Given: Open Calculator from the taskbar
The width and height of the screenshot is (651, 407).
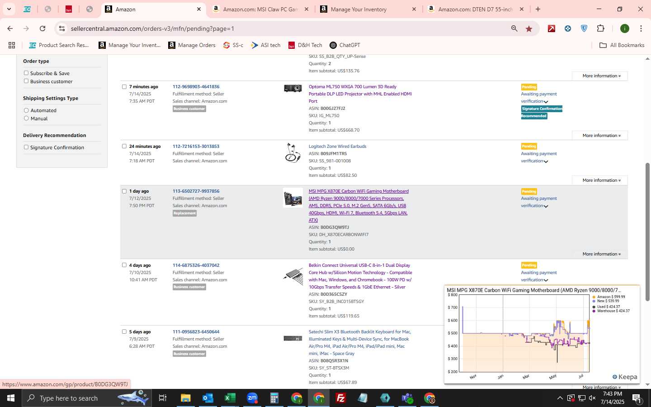Looking at the screenshot, I should pyautogui.click(x=274, y=398).
